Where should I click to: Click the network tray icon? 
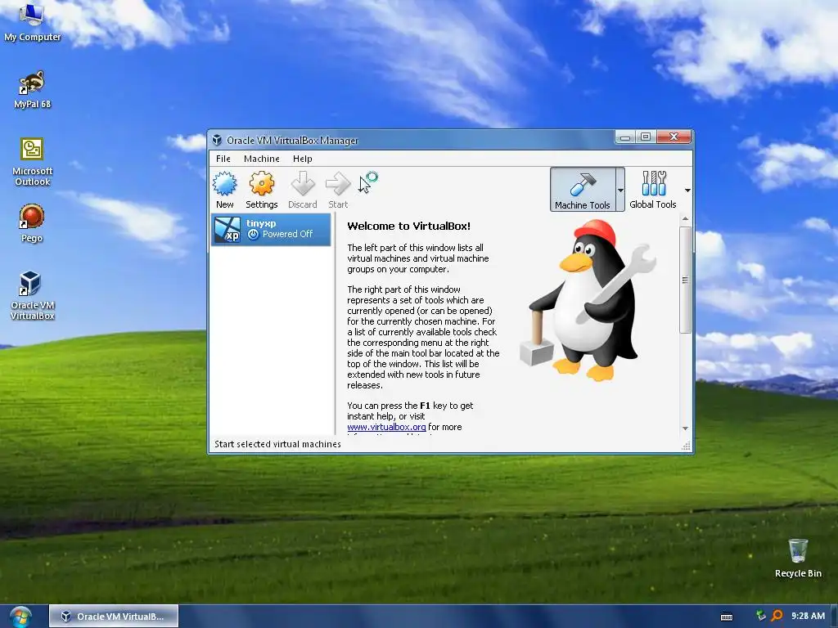[x=760, y=616]
